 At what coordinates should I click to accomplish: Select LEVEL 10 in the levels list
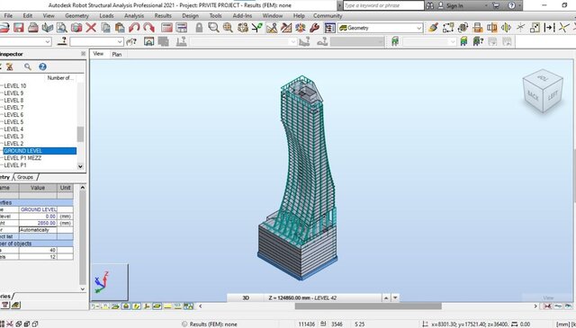(x=15, y=86)
